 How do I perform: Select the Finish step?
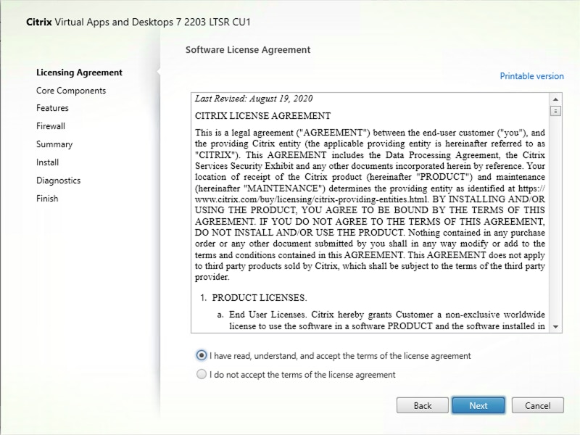[x=47, y=198]
